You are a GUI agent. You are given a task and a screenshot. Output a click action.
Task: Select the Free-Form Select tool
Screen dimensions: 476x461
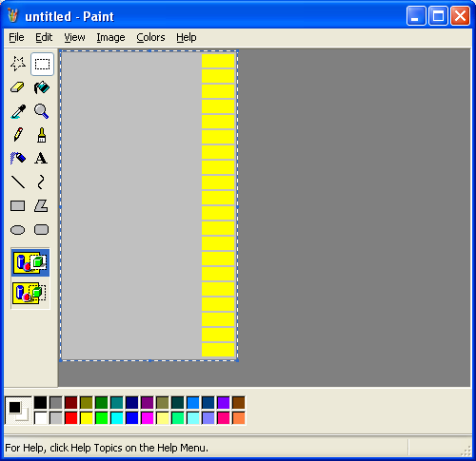click(18, 64)
